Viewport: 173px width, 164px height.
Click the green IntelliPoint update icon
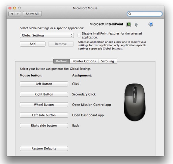pos(128,24)
